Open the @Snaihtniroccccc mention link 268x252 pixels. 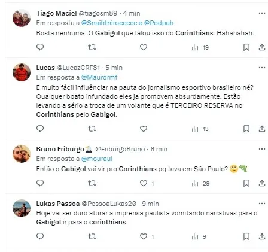coord(109,23)
